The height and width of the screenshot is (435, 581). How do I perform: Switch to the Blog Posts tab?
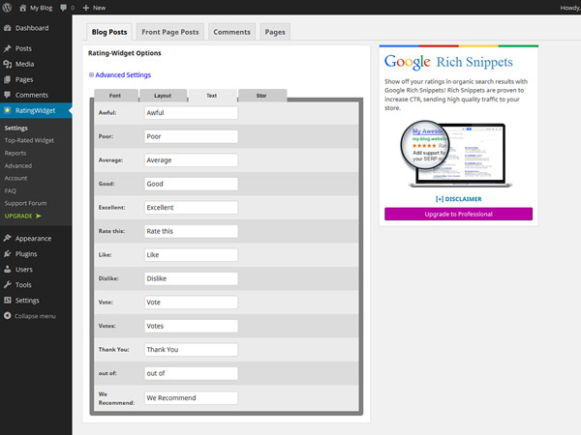coord(109,32)
